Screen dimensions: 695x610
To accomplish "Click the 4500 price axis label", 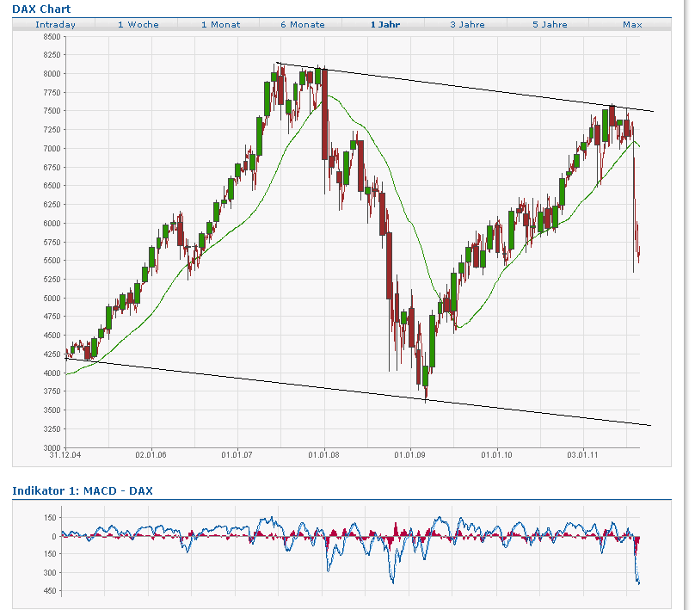I will pyautogui.click(x=52, y=336).
